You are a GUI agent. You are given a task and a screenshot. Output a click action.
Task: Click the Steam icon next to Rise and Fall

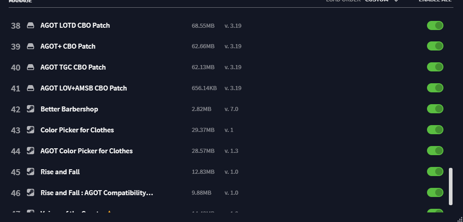coord(31,172)
